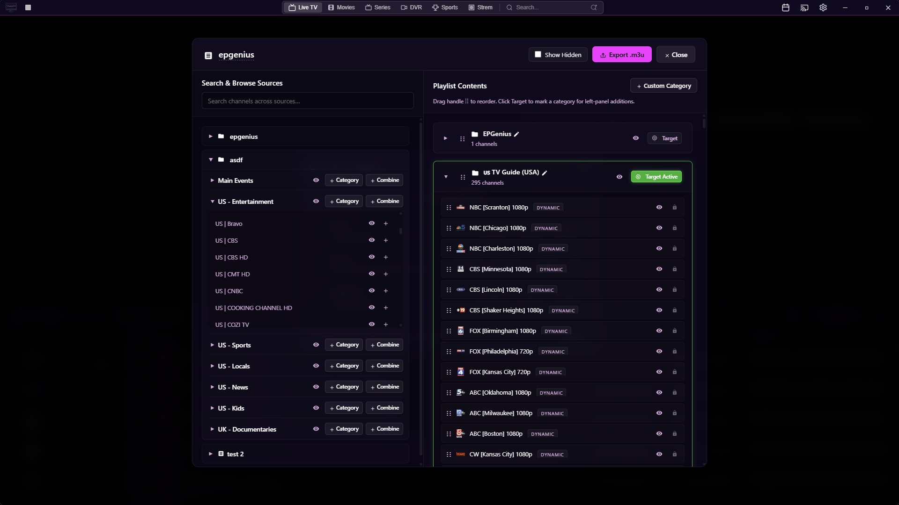Click the stop square icon top-left
The height and width of the screenshot is (505, 899).
[28, 7]
